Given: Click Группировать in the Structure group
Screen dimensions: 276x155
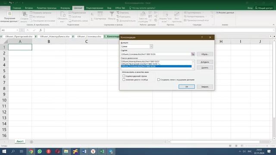Looking at the screenshot, I should point(194,12).
